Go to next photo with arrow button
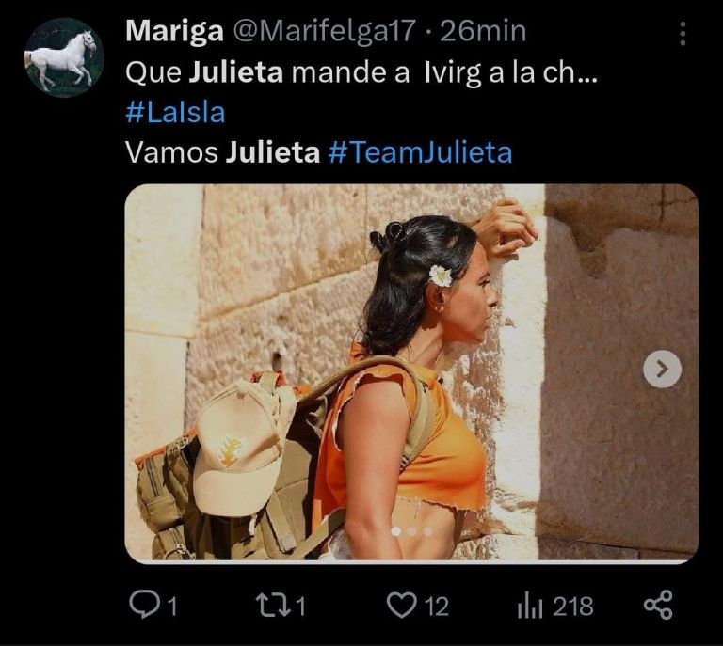Screen dimensions: 723x646 [x=662, y=370]
